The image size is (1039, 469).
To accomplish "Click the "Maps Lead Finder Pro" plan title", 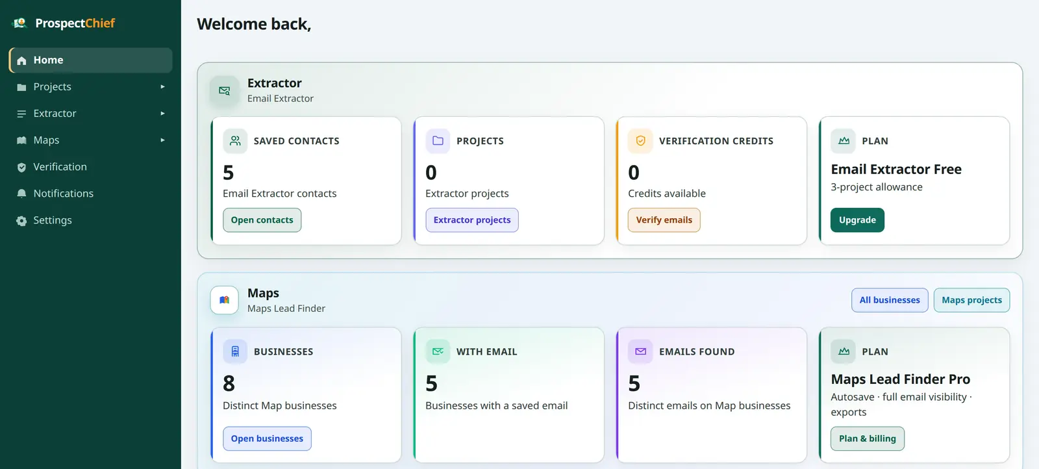I will point(901,379).
